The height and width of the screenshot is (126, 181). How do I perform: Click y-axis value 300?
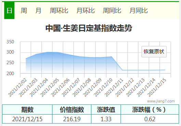point(10,52)
